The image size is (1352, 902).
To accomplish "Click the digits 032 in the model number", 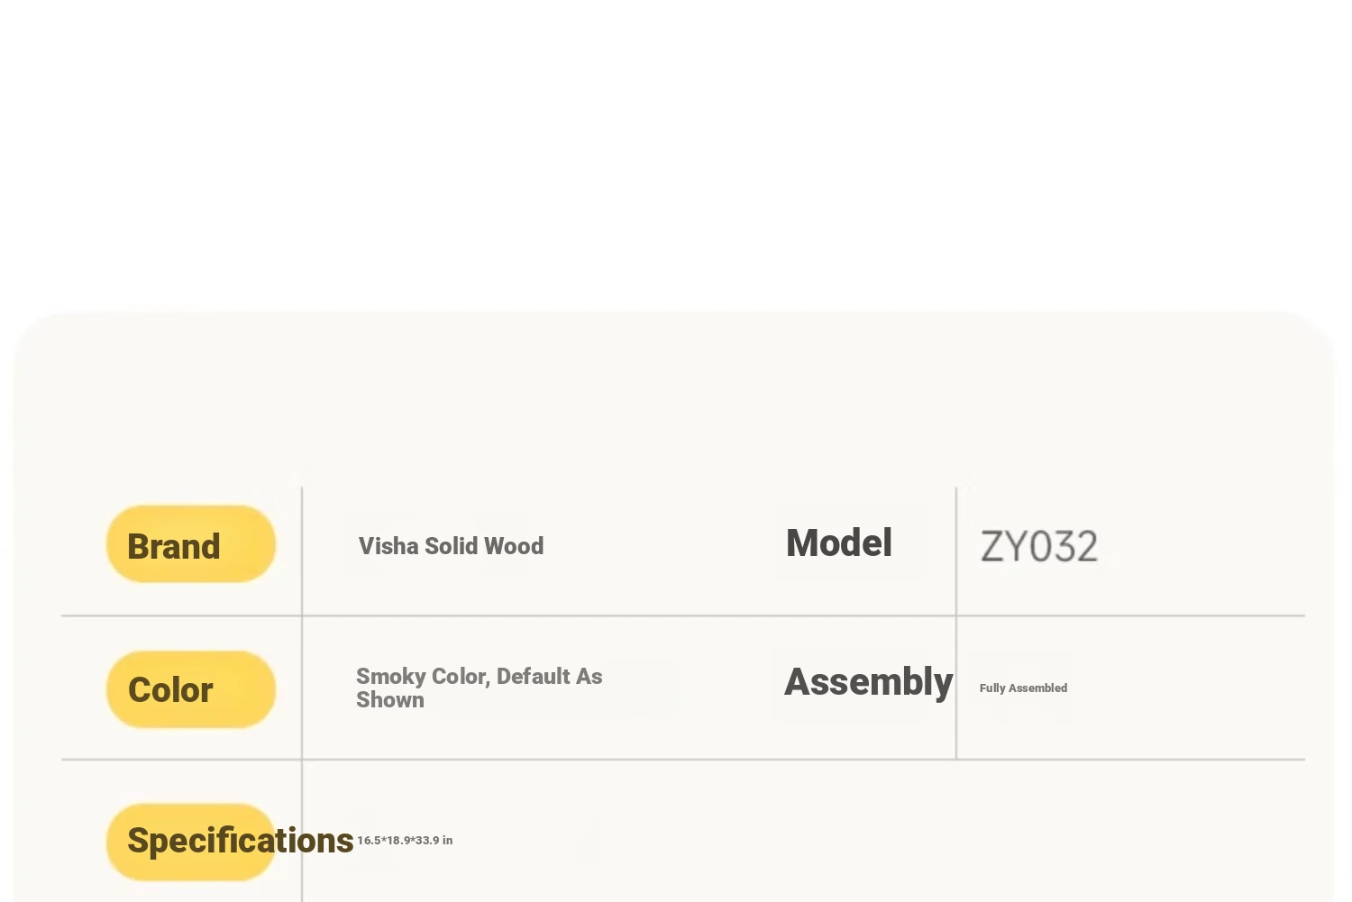I will (x=1064, y=547).
